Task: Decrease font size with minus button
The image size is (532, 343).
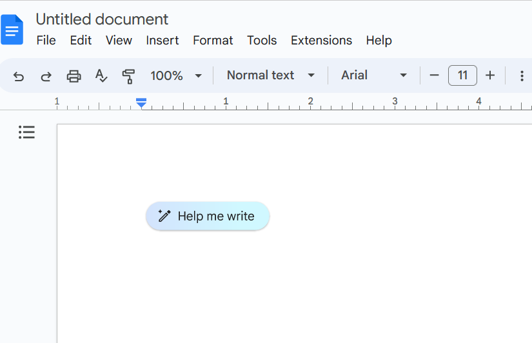Action: click(x=434, y=75)
